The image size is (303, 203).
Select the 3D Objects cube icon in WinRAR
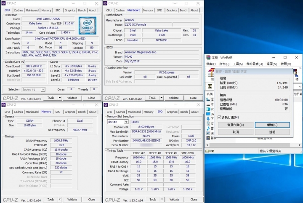click(208, 109)
